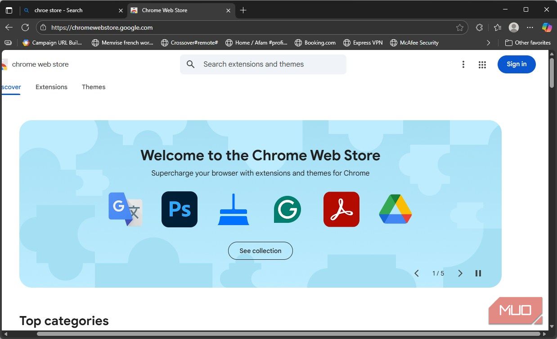The image size is (557, 339).
Task: Minimize the browser window
Action: [x=505, y=10]
